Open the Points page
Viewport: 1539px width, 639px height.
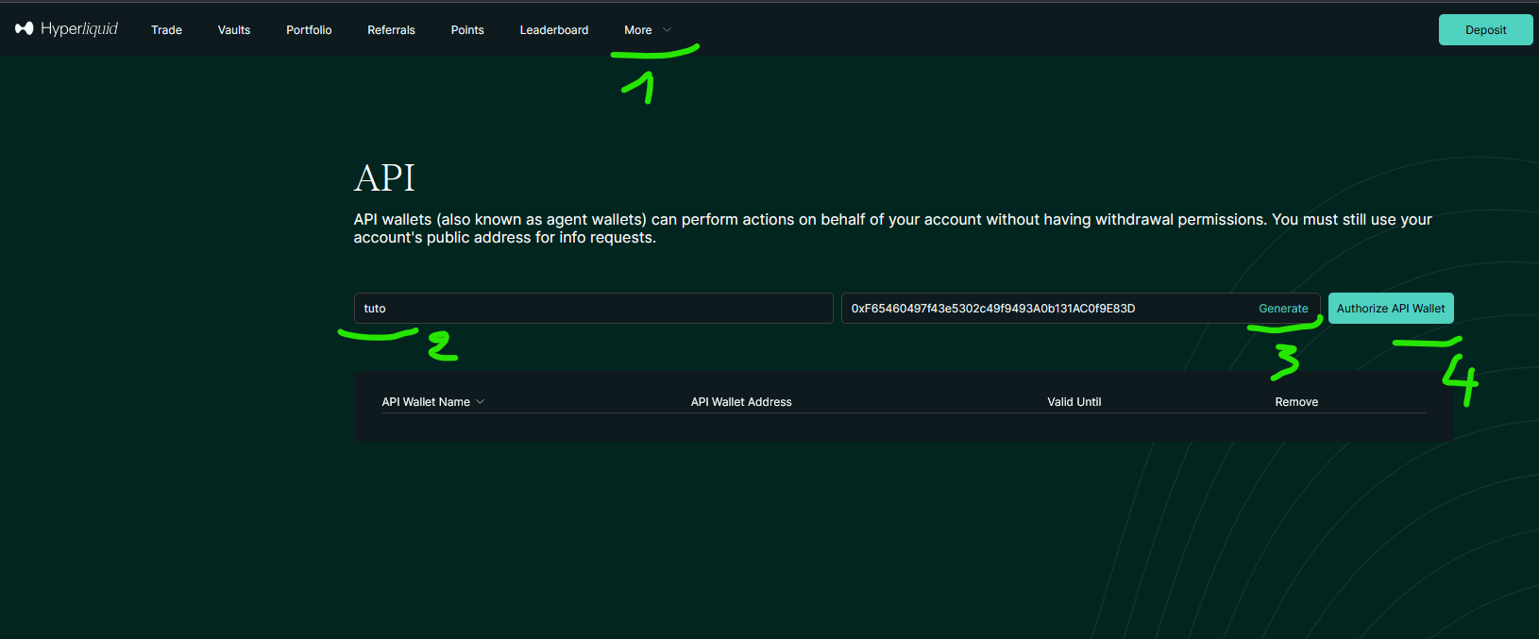coord(467,30)
